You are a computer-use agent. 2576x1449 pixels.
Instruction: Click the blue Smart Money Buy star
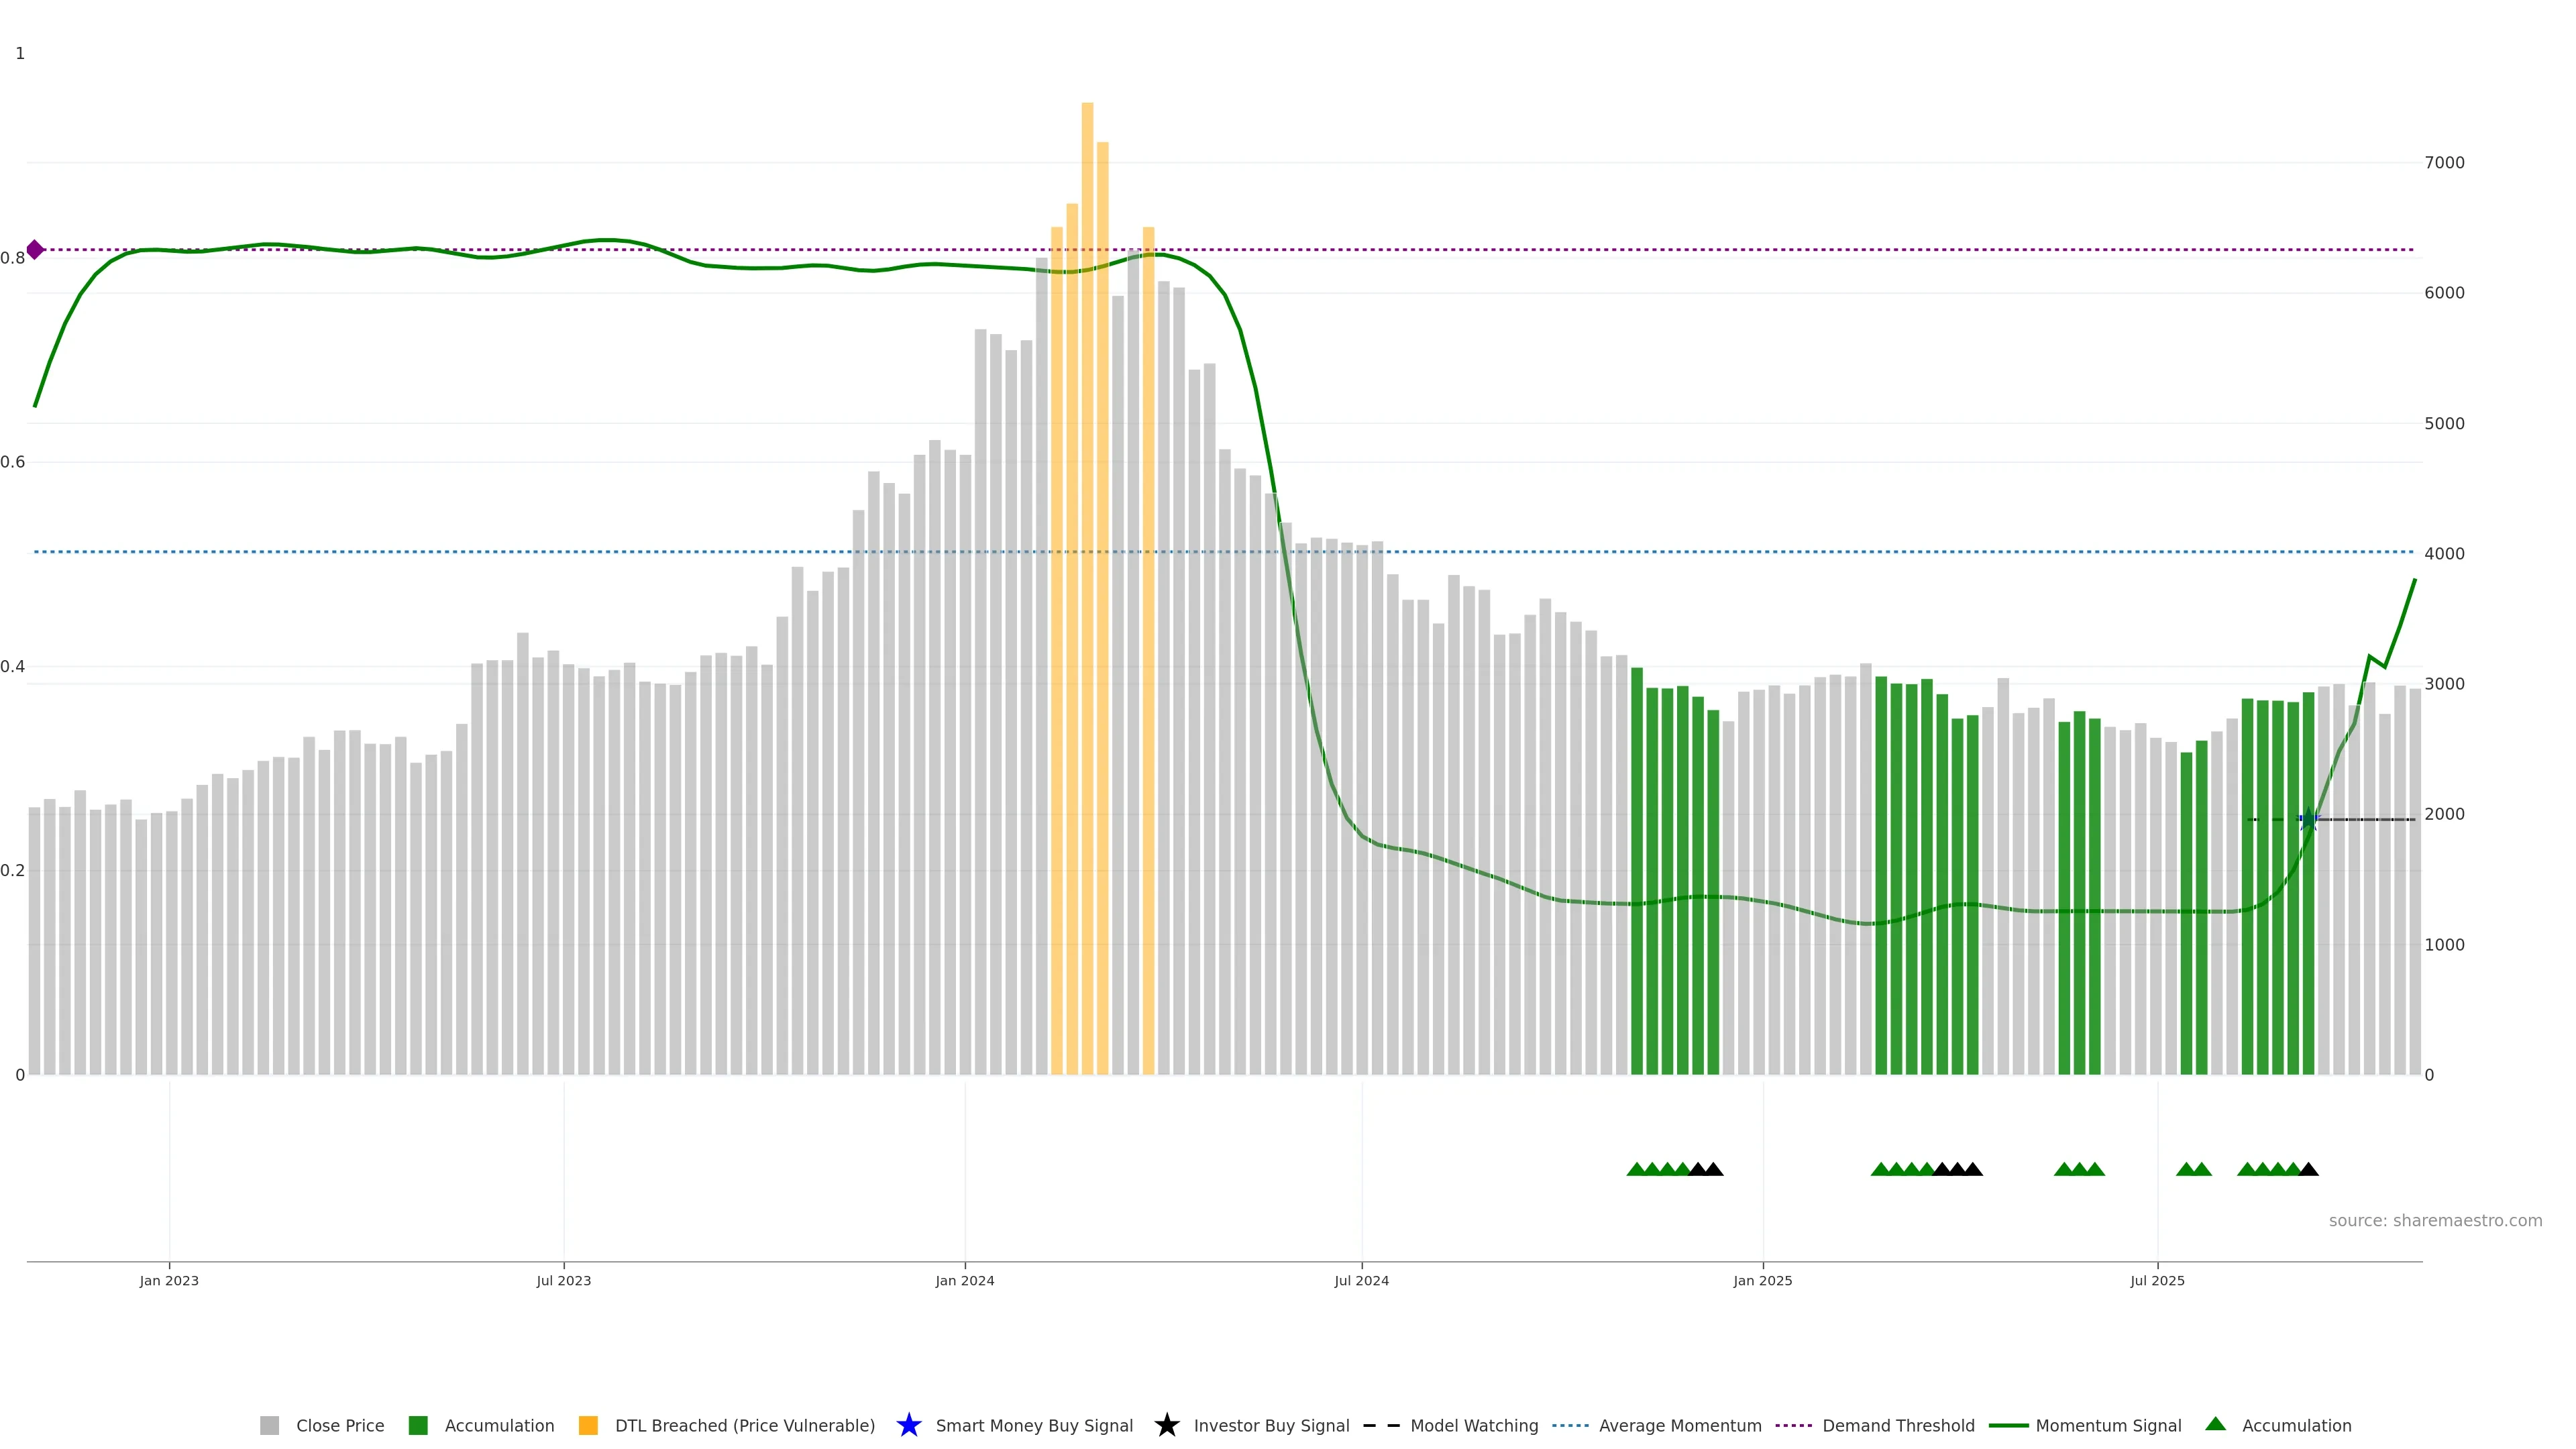[x=908, y=1426]
